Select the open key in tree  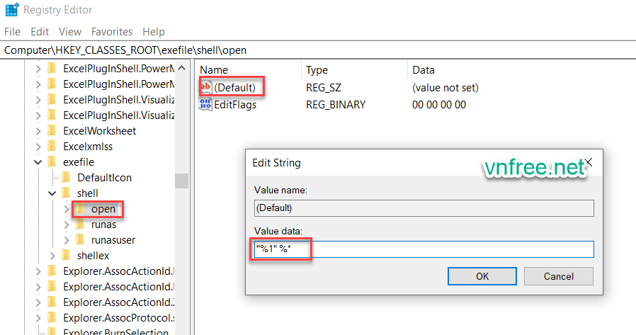pyautogui.click(x=103, y=209)
